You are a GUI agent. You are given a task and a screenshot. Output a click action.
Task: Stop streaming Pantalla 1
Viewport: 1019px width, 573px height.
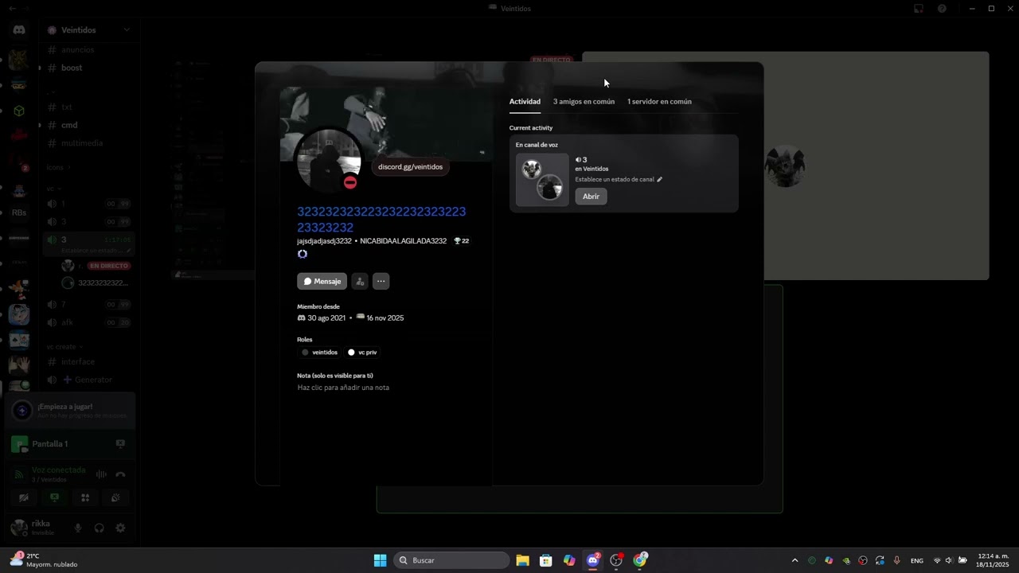click(x=120, y=443)
